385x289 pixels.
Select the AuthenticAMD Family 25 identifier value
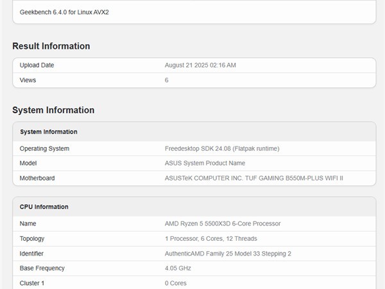(228, 254)
